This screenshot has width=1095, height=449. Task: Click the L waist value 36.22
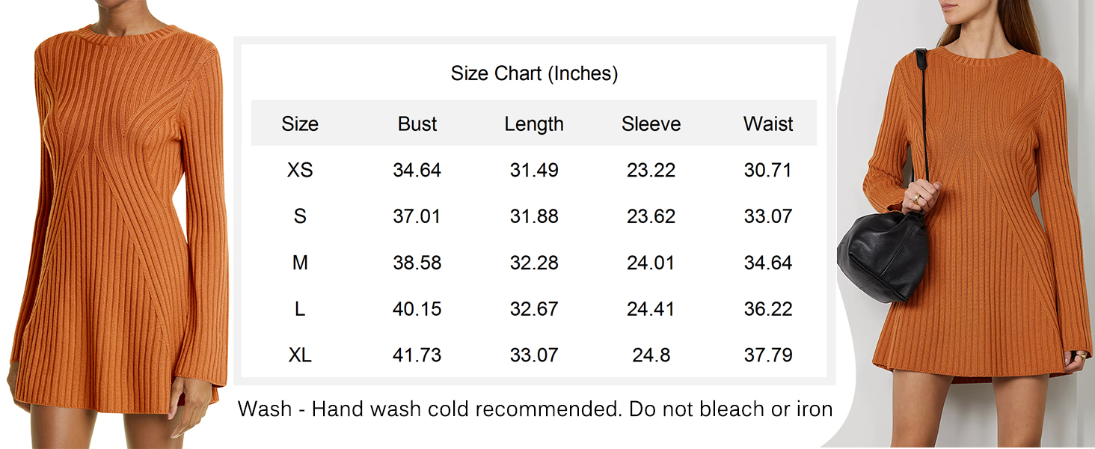[768, 309]
